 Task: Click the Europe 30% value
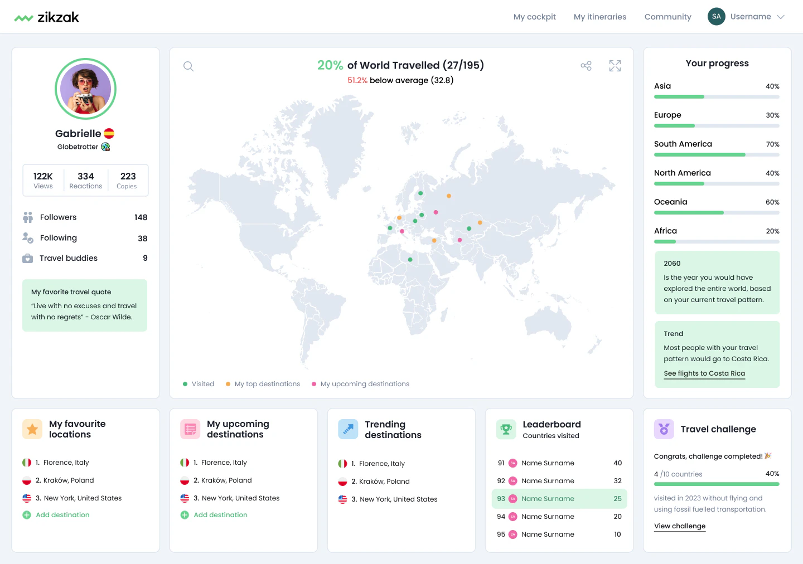772,115
